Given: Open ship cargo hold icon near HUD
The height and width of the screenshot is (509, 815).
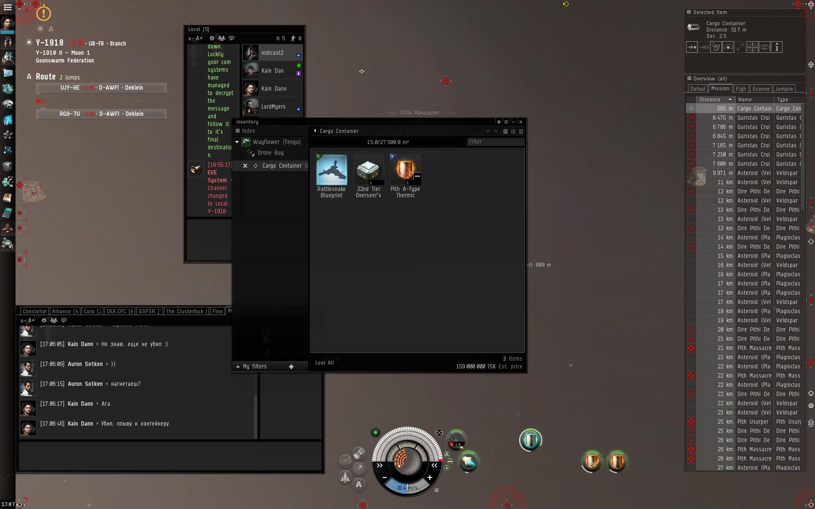Looking at the screenshot, I should click(x=359, y=453).
